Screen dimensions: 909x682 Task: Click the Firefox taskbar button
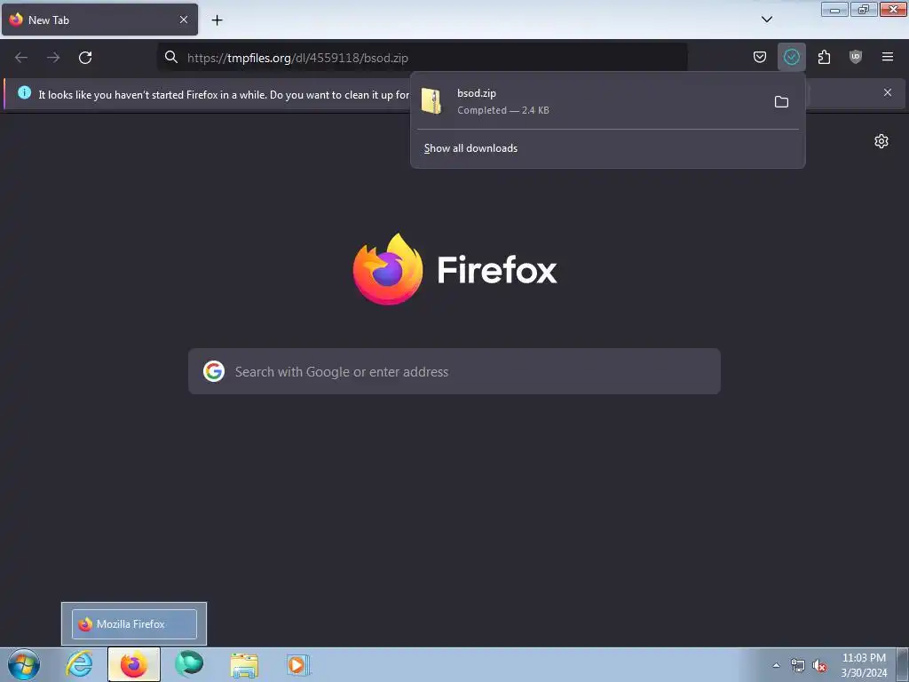point(134,664)
